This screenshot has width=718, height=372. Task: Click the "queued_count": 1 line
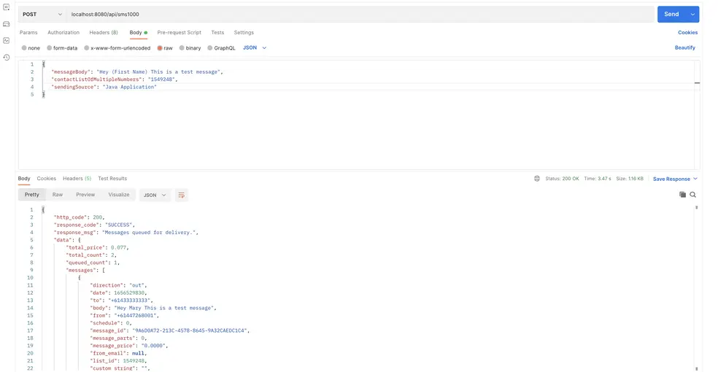point(93,263)
